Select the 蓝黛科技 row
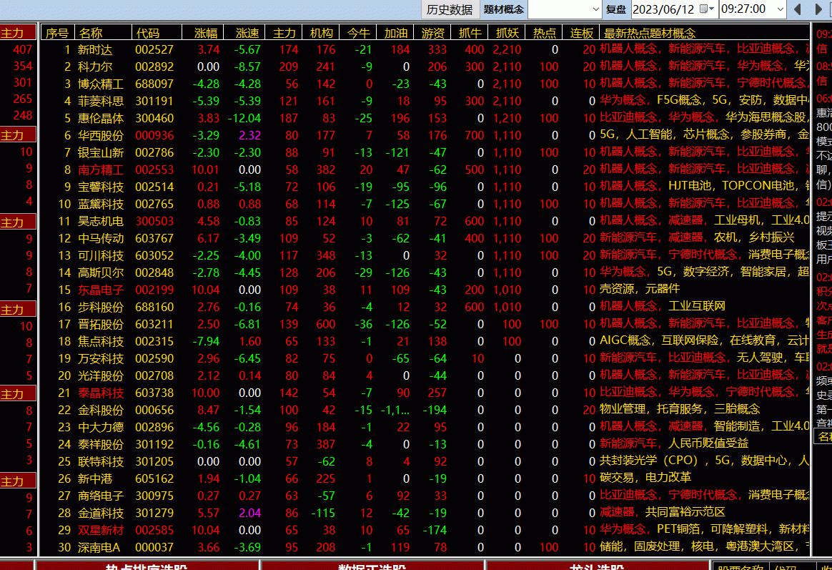The image size is (832, 570). 425,204
